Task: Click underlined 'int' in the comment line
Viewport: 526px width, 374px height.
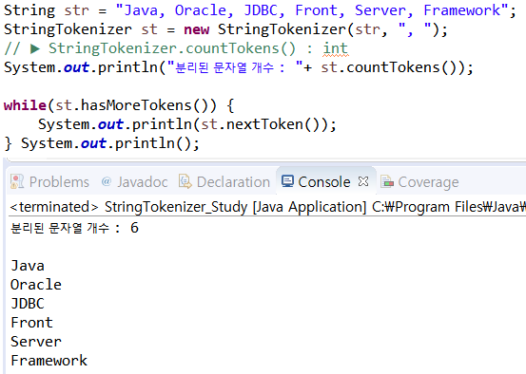Action: 335,48
